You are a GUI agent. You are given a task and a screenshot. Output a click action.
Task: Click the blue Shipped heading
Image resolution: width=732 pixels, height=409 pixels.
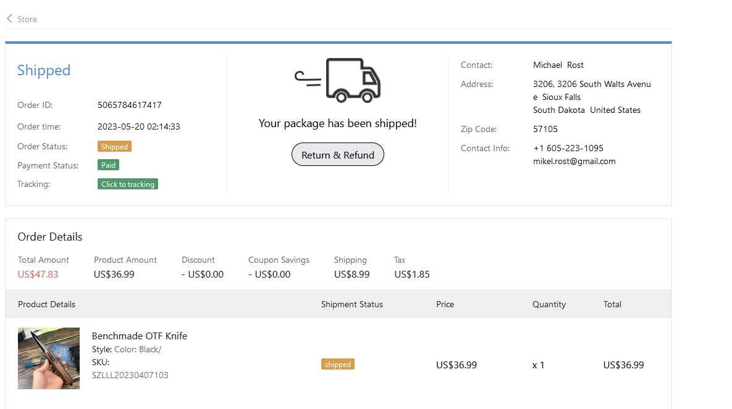(x=44, y=70)
